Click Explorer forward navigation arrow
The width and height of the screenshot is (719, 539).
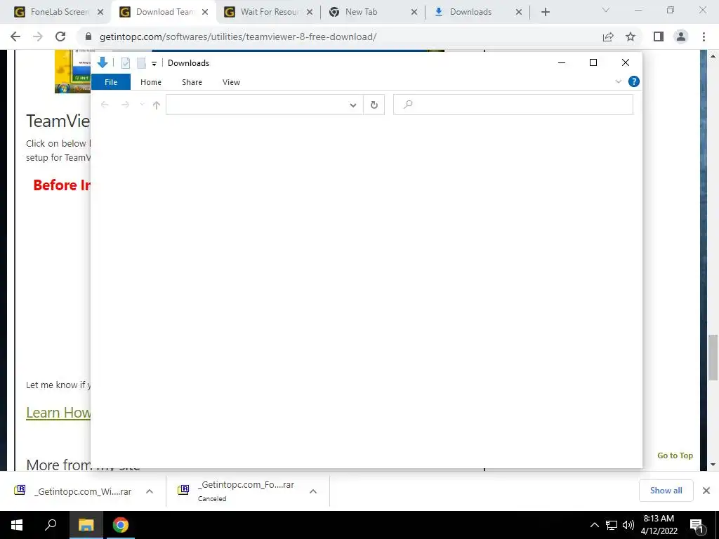125,105
